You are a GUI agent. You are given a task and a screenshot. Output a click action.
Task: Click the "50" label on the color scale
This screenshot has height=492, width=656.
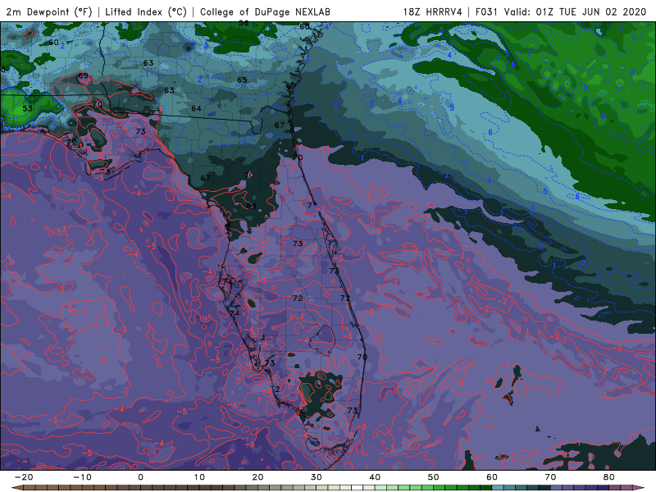[x=434, y=477]
